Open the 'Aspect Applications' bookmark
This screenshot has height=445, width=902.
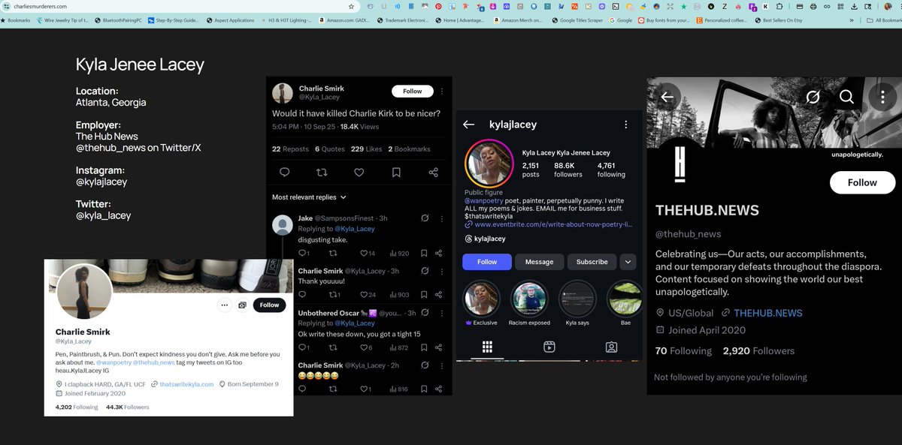(231, 20)
